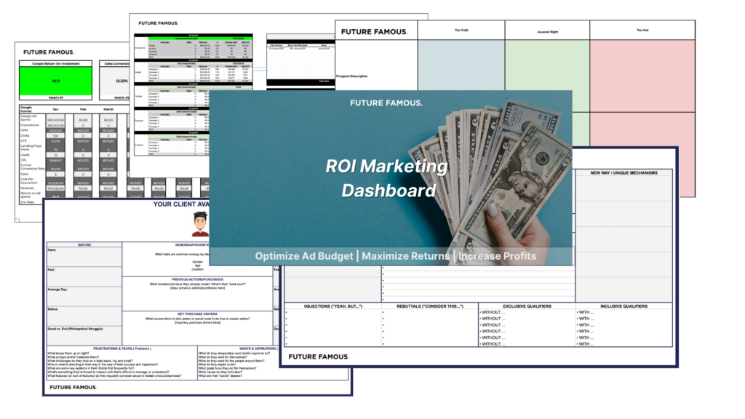The width and height of the screenshot is (745, 419).
Task: Click the Future Famous logo below Frustrations & Fears
Action: [73, 387]
